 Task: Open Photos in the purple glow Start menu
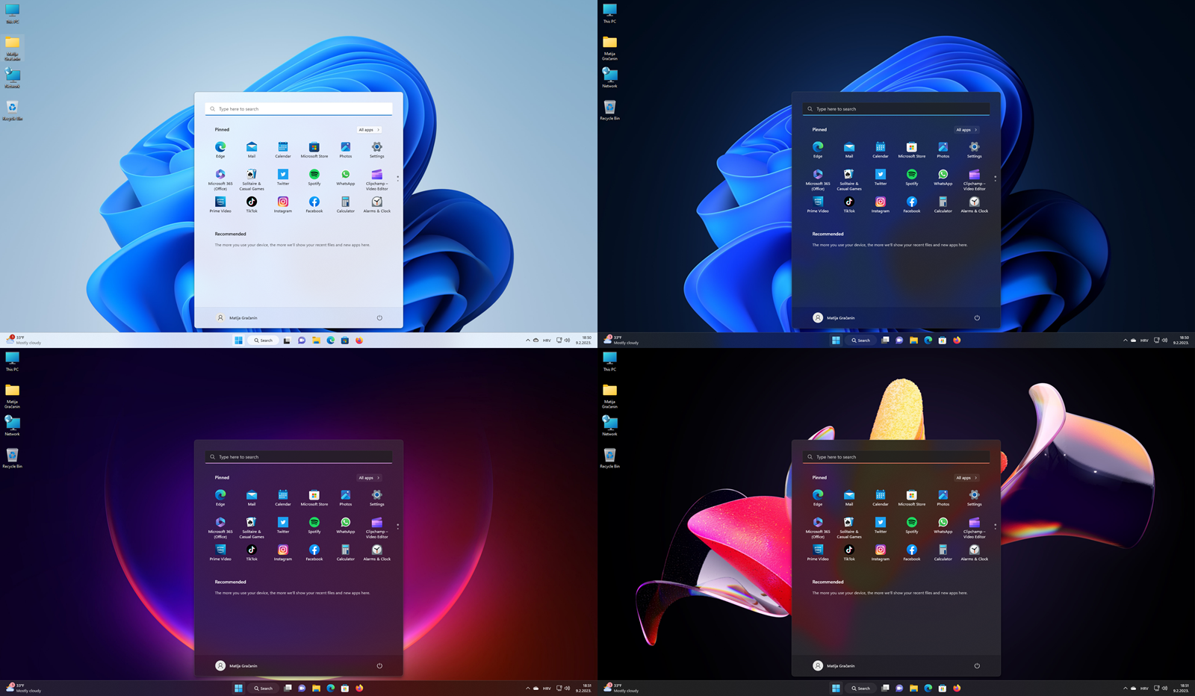(346, 497)
